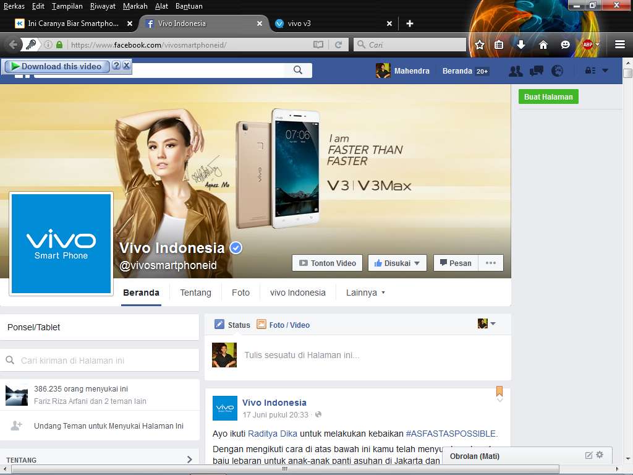This screenshot has height=475, width=633.
Task: Click the Download this video button
Action: 56,66
